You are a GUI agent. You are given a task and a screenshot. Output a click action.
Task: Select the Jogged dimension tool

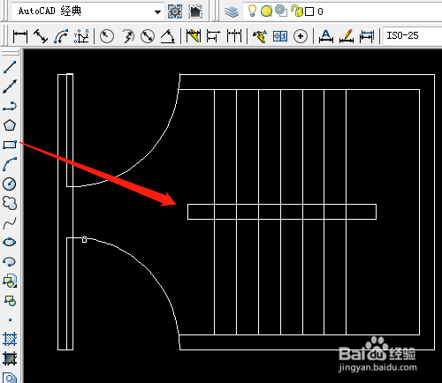click(x=127, y=36)
